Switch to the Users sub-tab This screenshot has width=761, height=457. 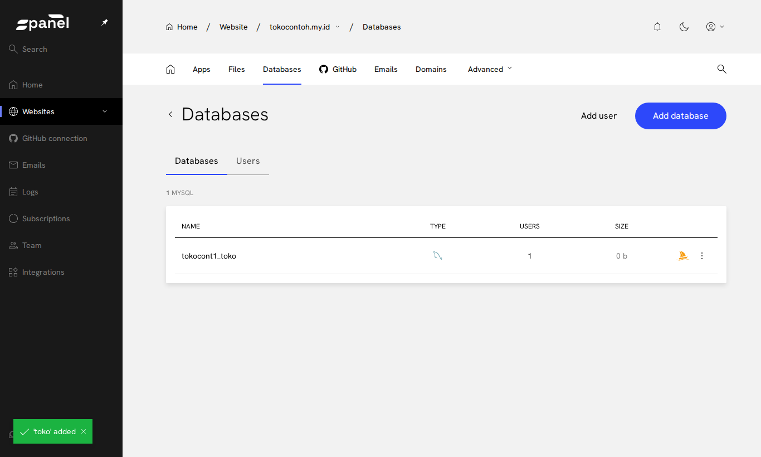tap(248, 161)
